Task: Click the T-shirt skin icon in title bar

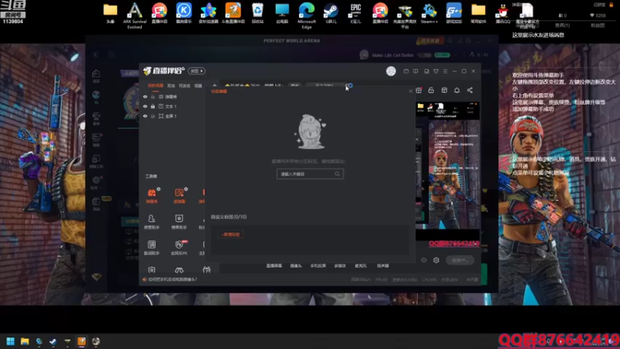Action: [x=436, y=71]
